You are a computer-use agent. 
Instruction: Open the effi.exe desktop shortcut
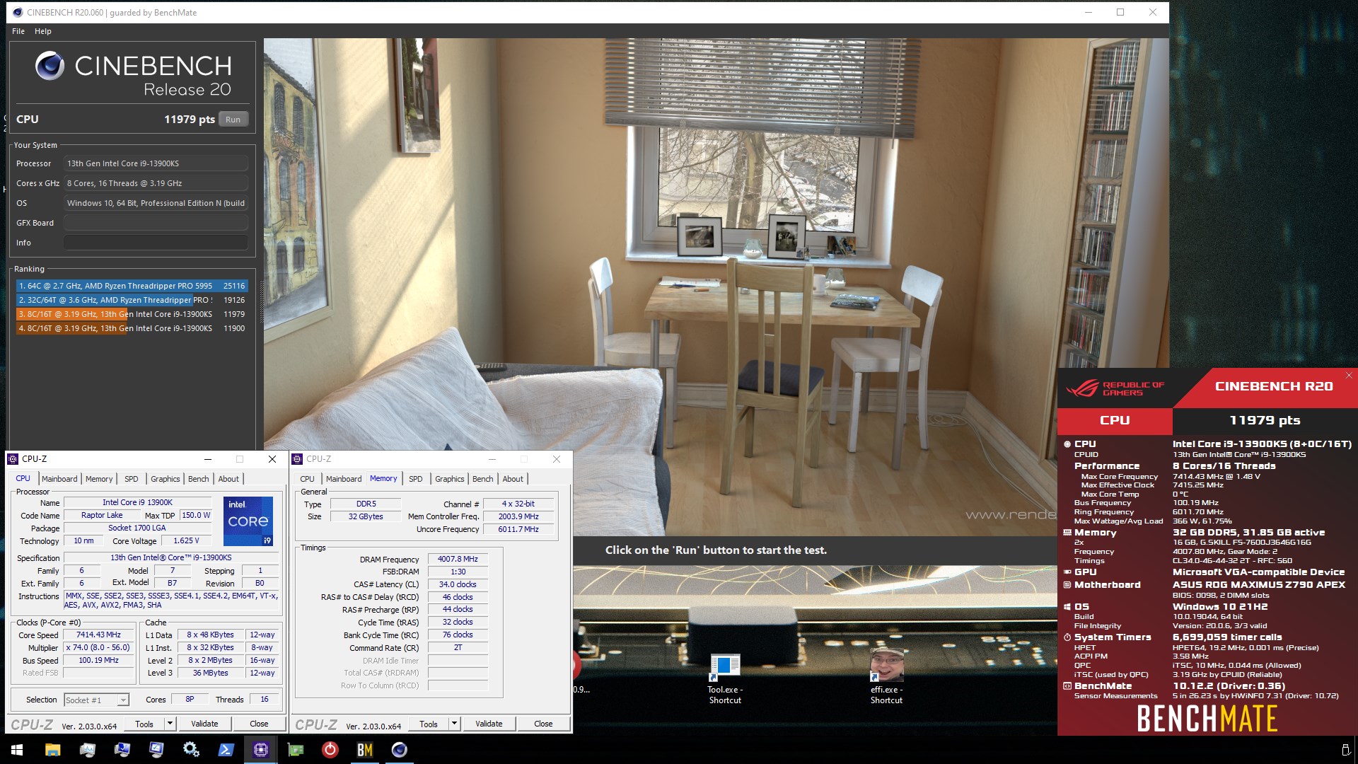pyautogui.click(x=886, y=678)
